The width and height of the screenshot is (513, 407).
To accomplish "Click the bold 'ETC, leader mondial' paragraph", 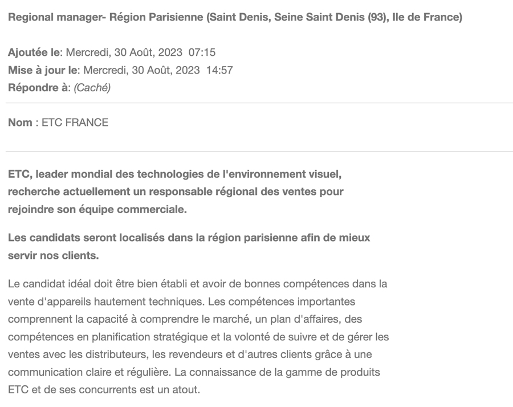I will pyautogui.click(x=176, y=192).
